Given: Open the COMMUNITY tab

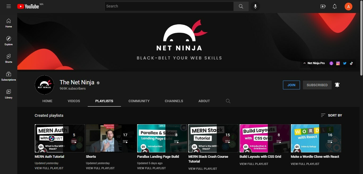Looking at the screenshot, I should pyautogui.click(x=139, y=101).
